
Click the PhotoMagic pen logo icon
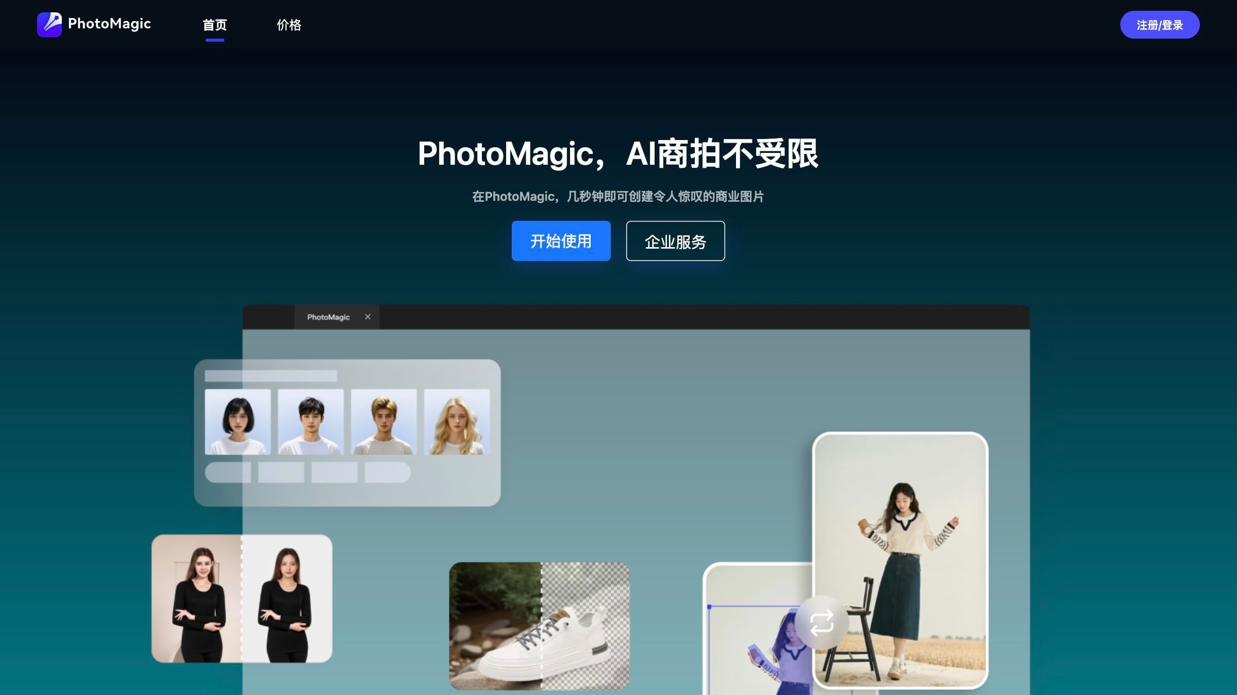click(51, 24)
